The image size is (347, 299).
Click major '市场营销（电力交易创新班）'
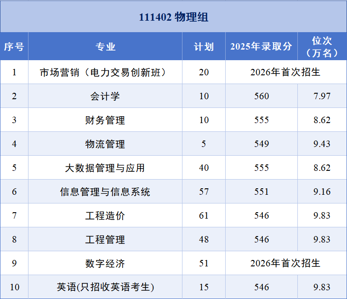click(x=105, y=72)
